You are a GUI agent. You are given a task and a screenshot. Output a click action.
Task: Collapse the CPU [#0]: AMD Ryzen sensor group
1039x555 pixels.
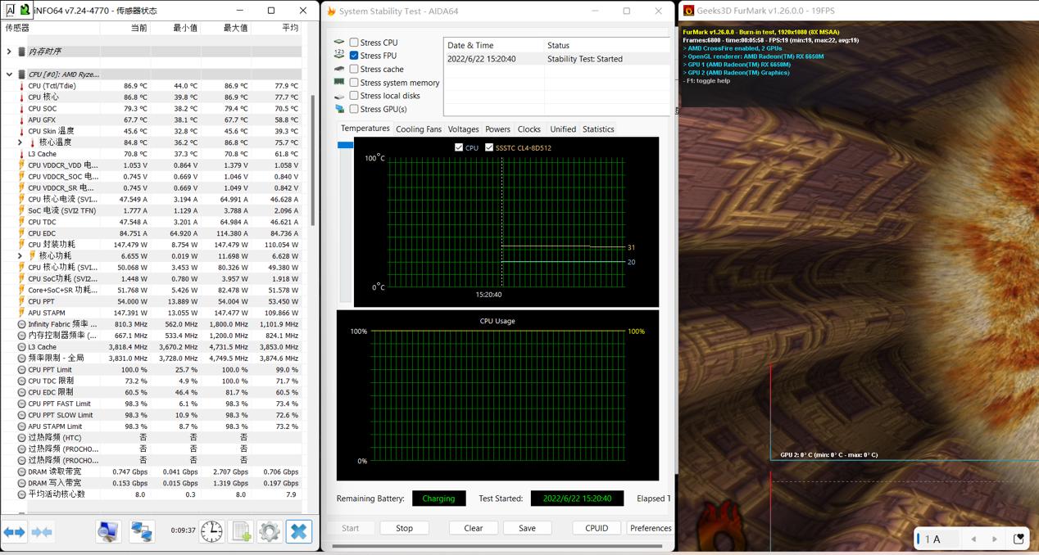(9, 74)
